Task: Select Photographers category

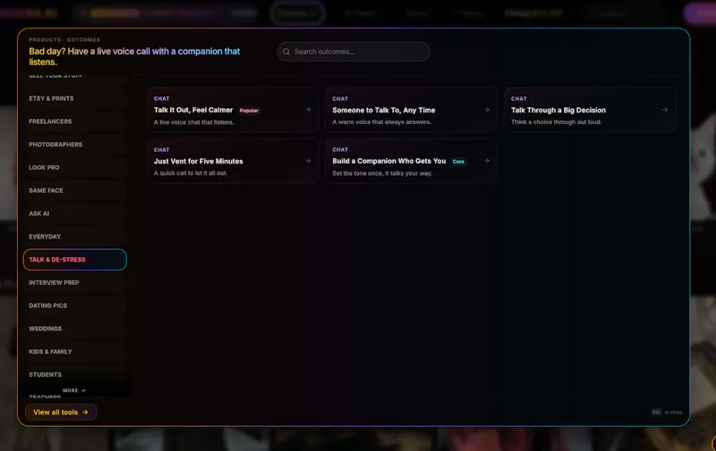Action: click(x=75, y=145)
